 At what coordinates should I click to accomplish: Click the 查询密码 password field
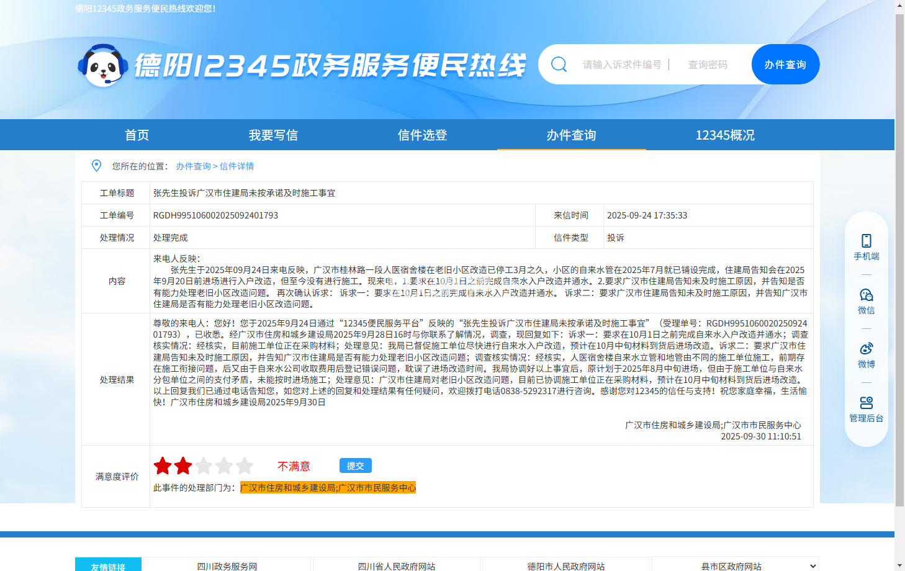pos(708,65)
